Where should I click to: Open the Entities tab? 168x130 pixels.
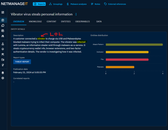[x=66, y=21]
